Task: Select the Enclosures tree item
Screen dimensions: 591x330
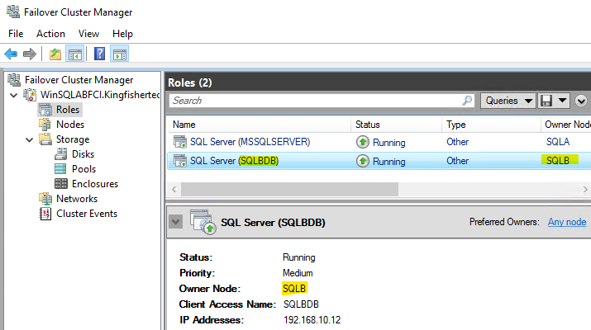Action: pos(95,184)
